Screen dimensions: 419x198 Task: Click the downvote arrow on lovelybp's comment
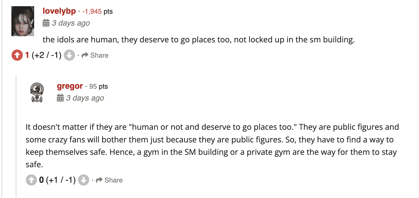click(x=69, y=55)
